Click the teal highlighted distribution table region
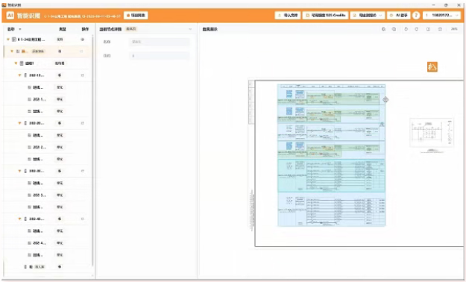 pyautogui.click(x=331, y=175)
